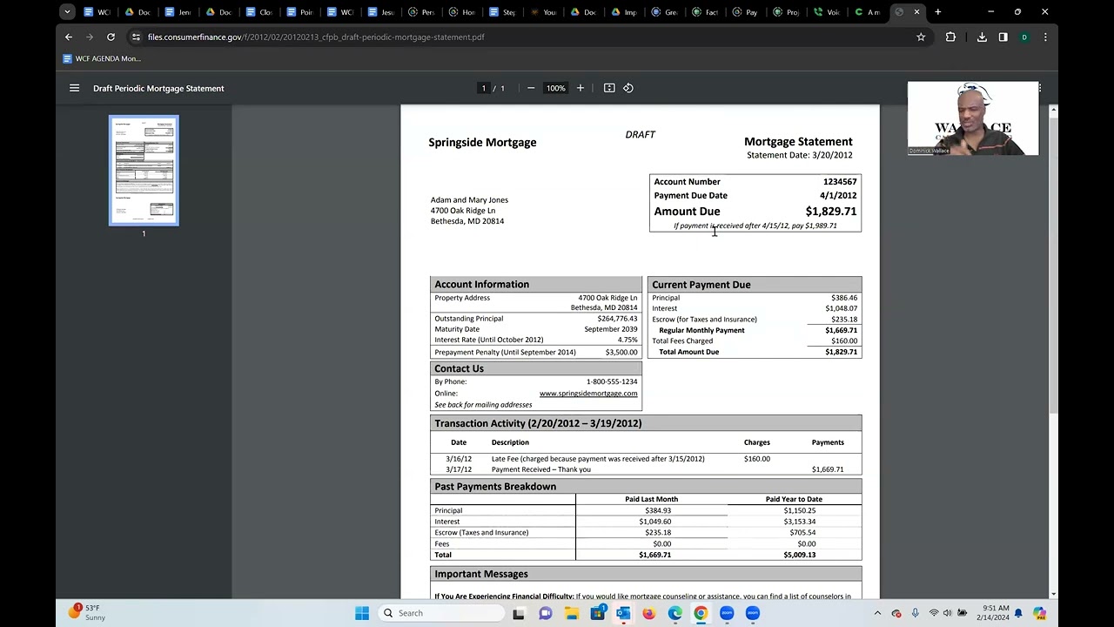Reload the current page
This screenshot has width=1114, height=627.
pyautogui.click(x=111, y=37)
